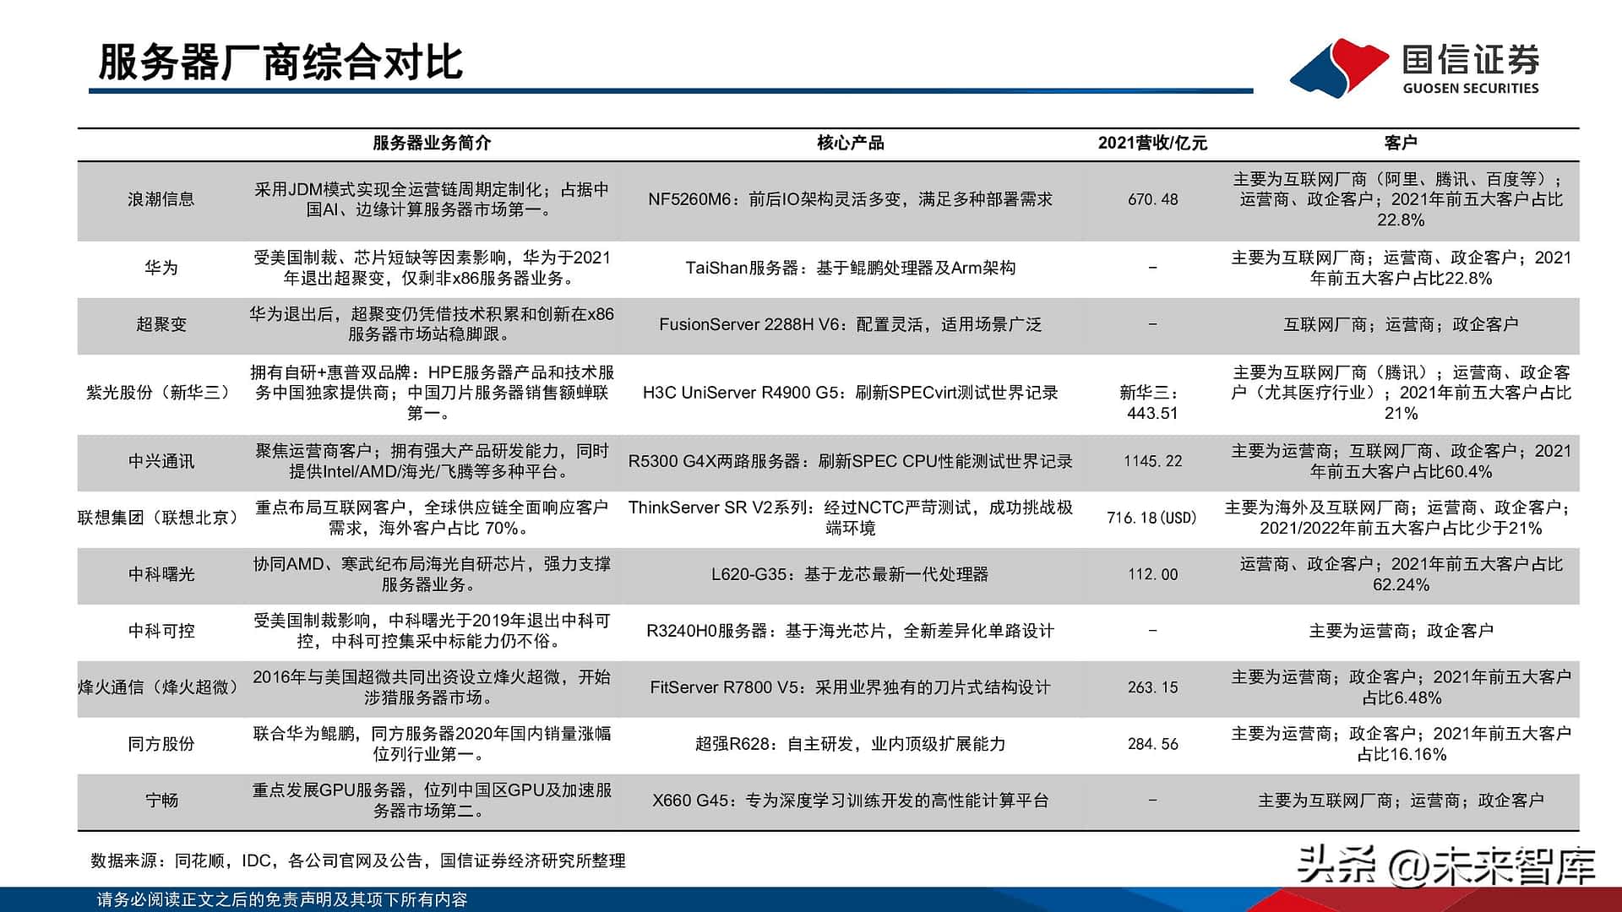Select the row label 紫光股份（新华三）
This screenshot has width=1622, height=912.
pyautogui.click(x=161, y=393)
